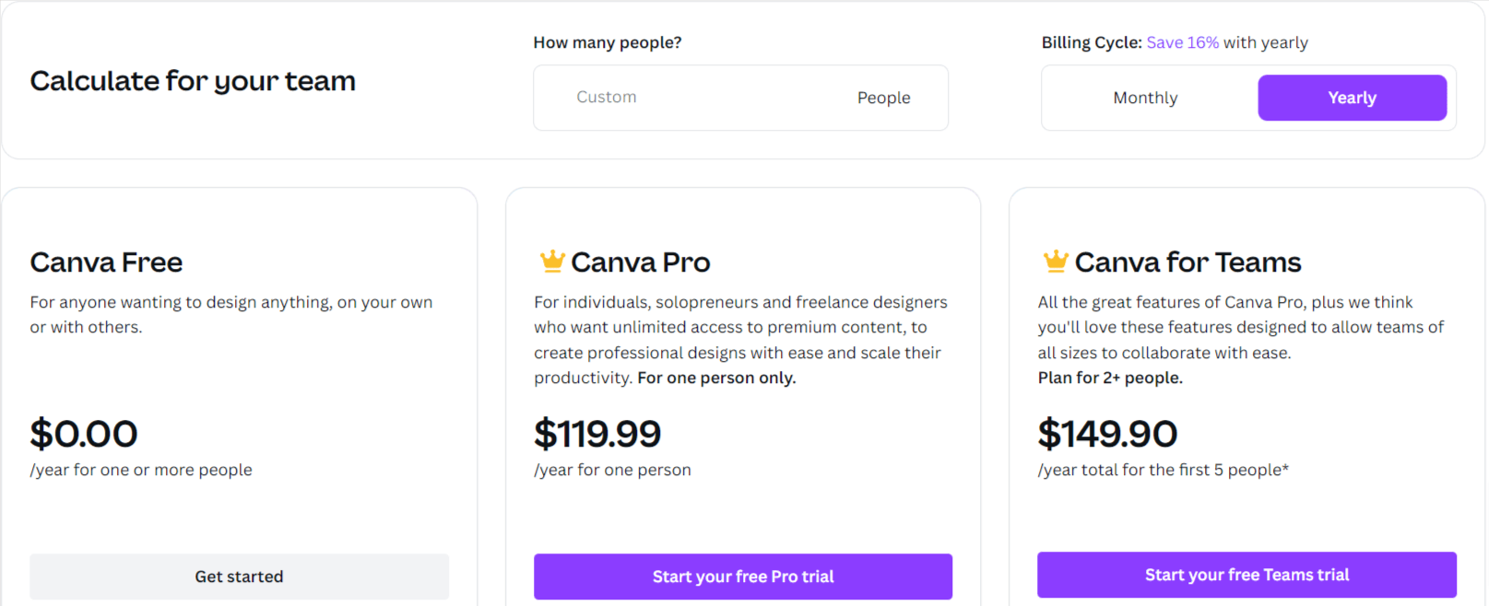This screenshot has height=606, width=1489.
Task: Click the Calculate for your team heading
Action: 193,81
